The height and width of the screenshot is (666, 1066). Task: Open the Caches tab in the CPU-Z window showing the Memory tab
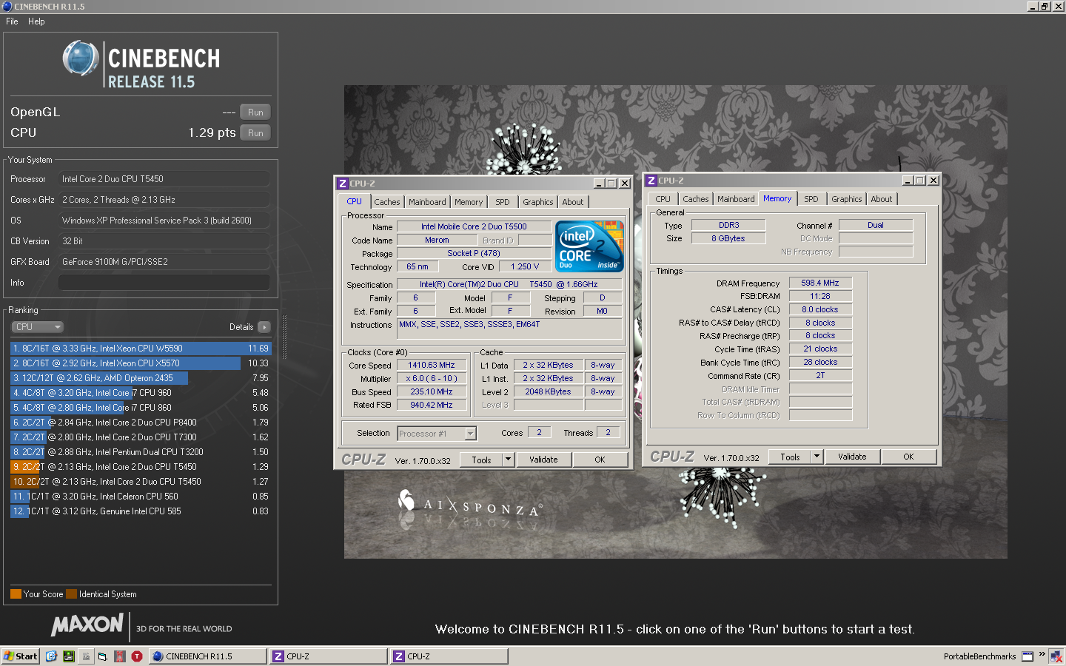(696, 199)
